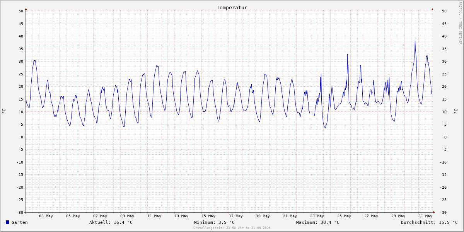Click the left °C axis unit label

4,111
